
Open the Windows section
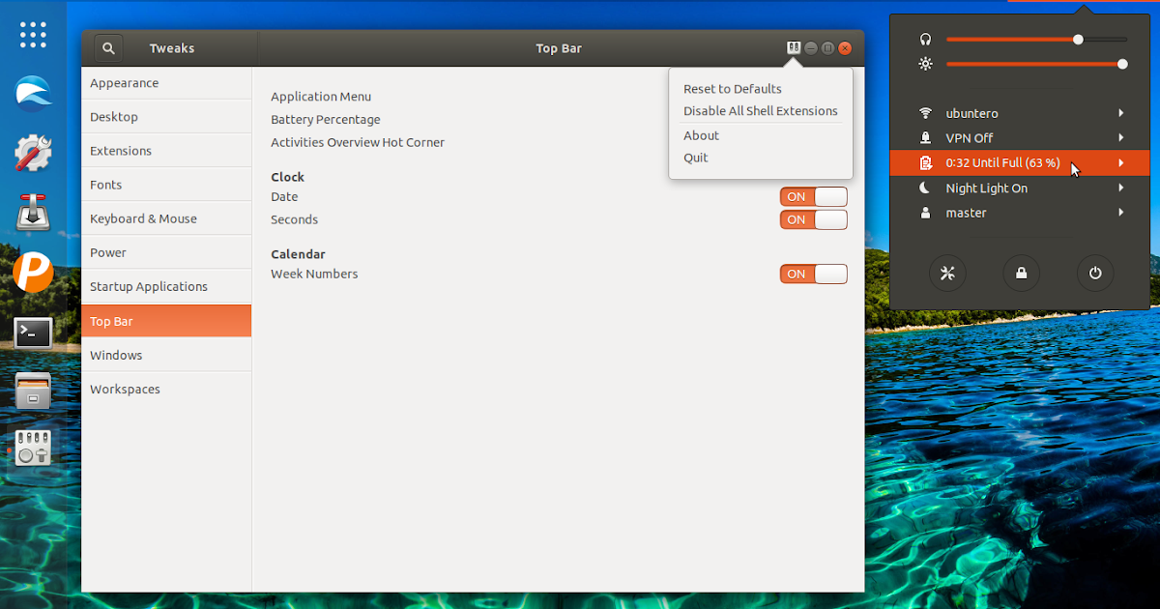click(x=166, y=355)
